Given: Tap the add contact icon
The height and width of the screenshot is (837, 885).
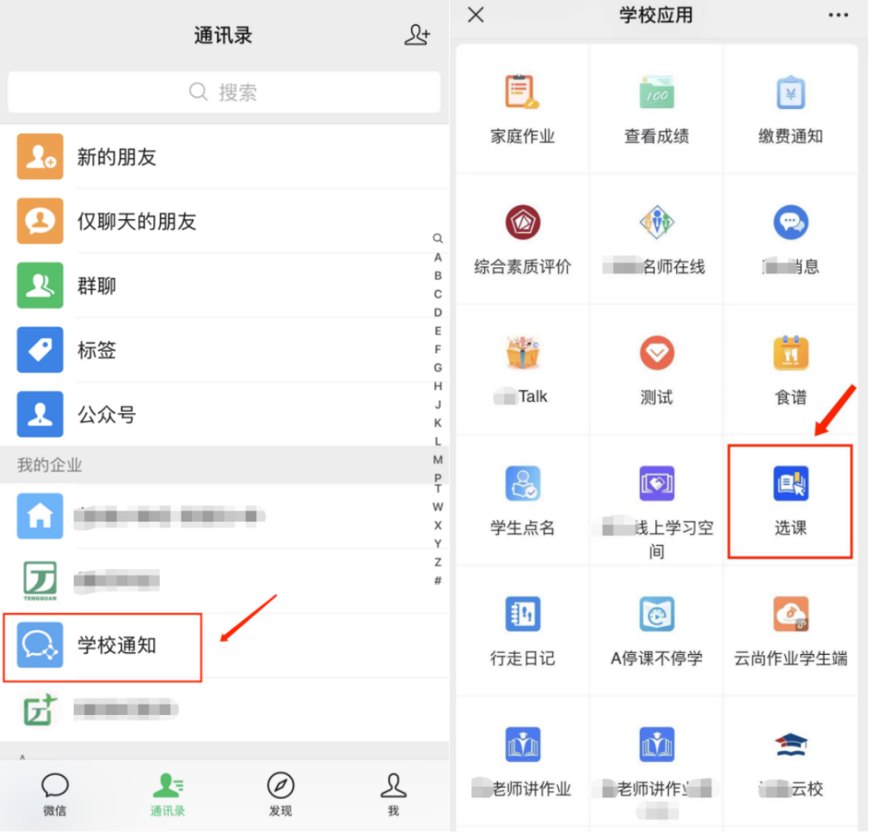Looking at the screenshot, I should pyautogui.click(x=417, y=35).
